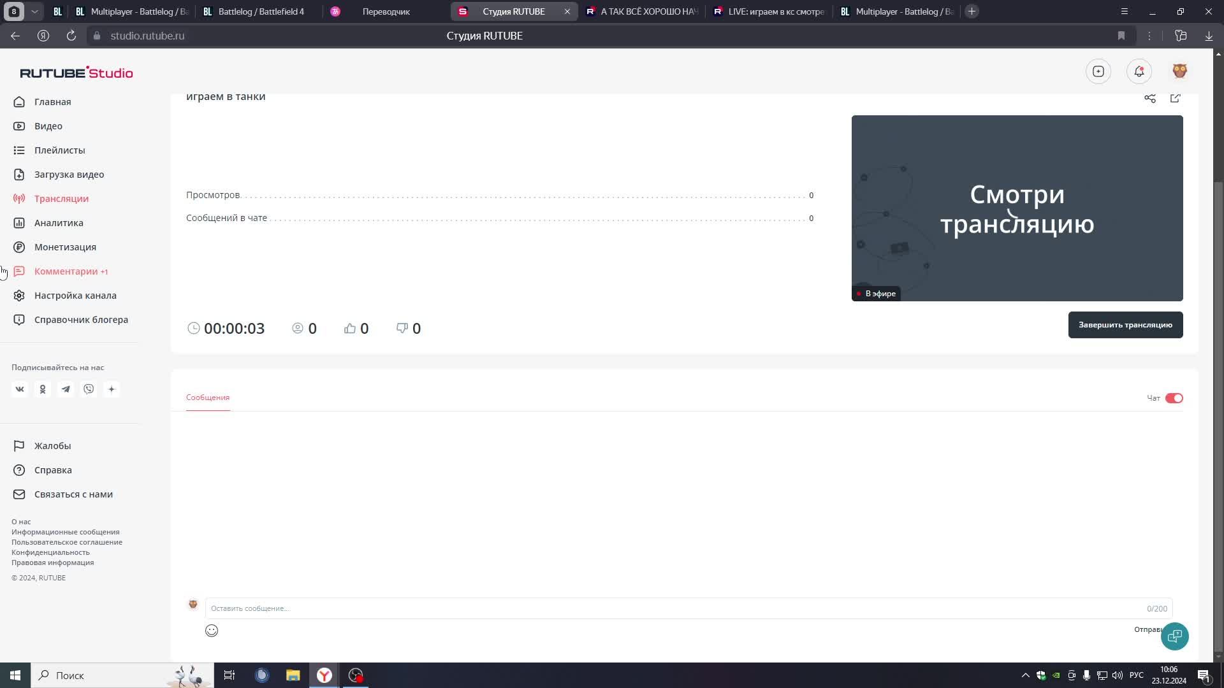
Task: Click the Yandex home icon in toolbar
Action: [x=43, y=36]
